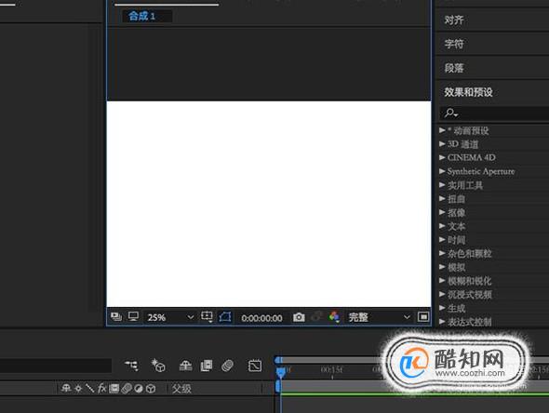Toggle the Region of Interest button
The width and height of the screenshot is (549, 413).
(x=423, y=317)
